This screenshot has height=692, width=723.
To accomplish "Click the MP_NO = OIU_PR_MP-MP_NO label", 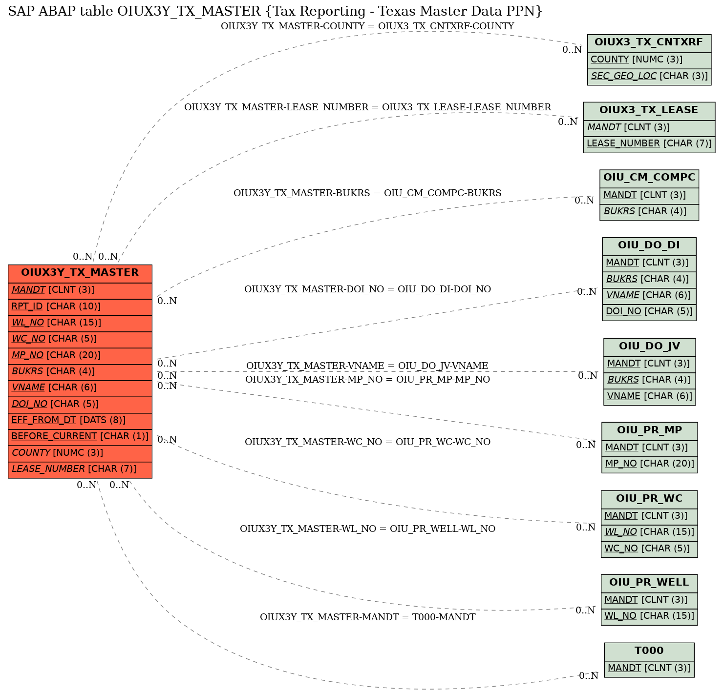I will point(367,380).
